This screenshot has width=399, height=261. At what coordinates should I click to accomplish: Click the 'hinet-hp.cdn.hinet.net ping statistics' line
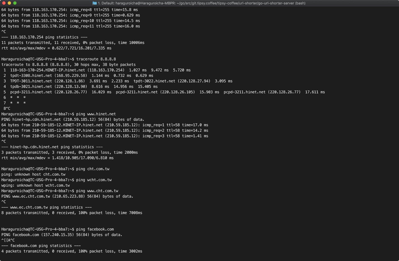point(52,147)
